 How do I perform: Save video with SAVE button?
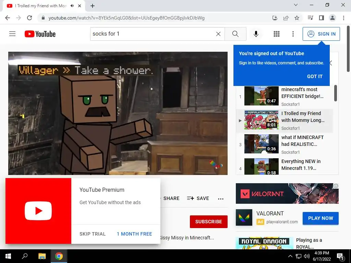click(198, 198)
